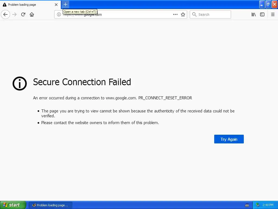Close the Problem loading page tab

56,5
